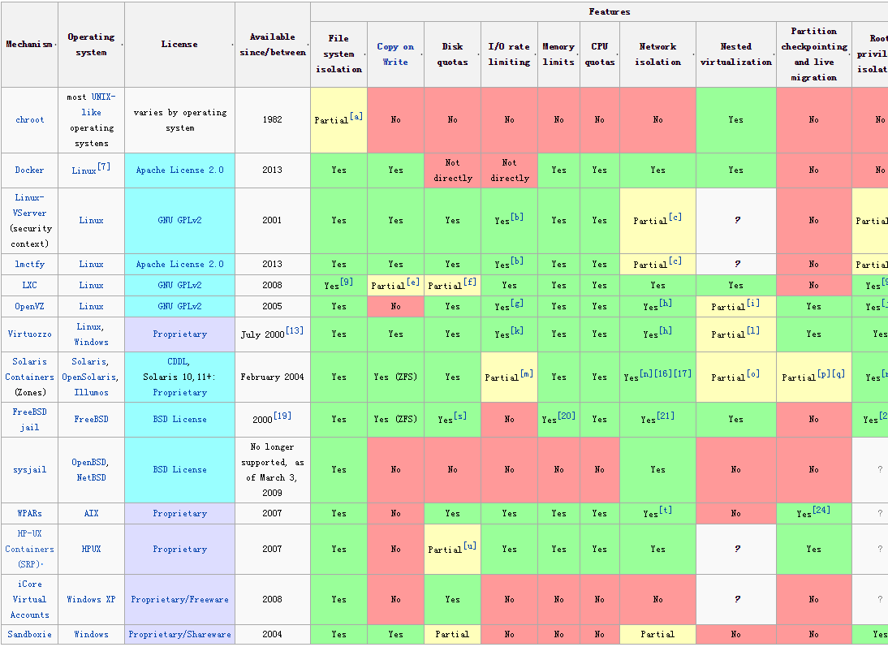Open GNU GPLv2 link in OpenVZ row
The height and width of the screenshot is (647, 888).
(x=179, y=307)
